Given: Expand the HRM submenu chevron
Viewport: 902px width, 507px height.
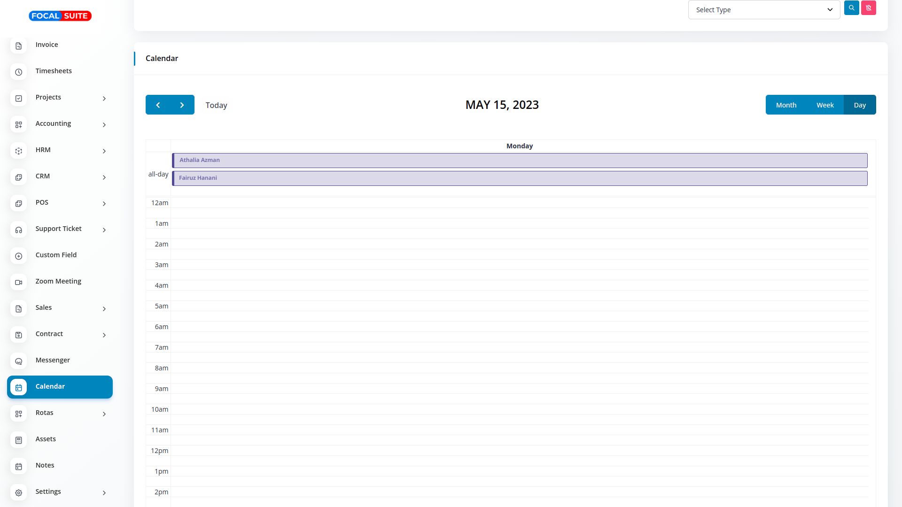Looking at the screenshot, I should pyautogui.click(x=104, y=151).
